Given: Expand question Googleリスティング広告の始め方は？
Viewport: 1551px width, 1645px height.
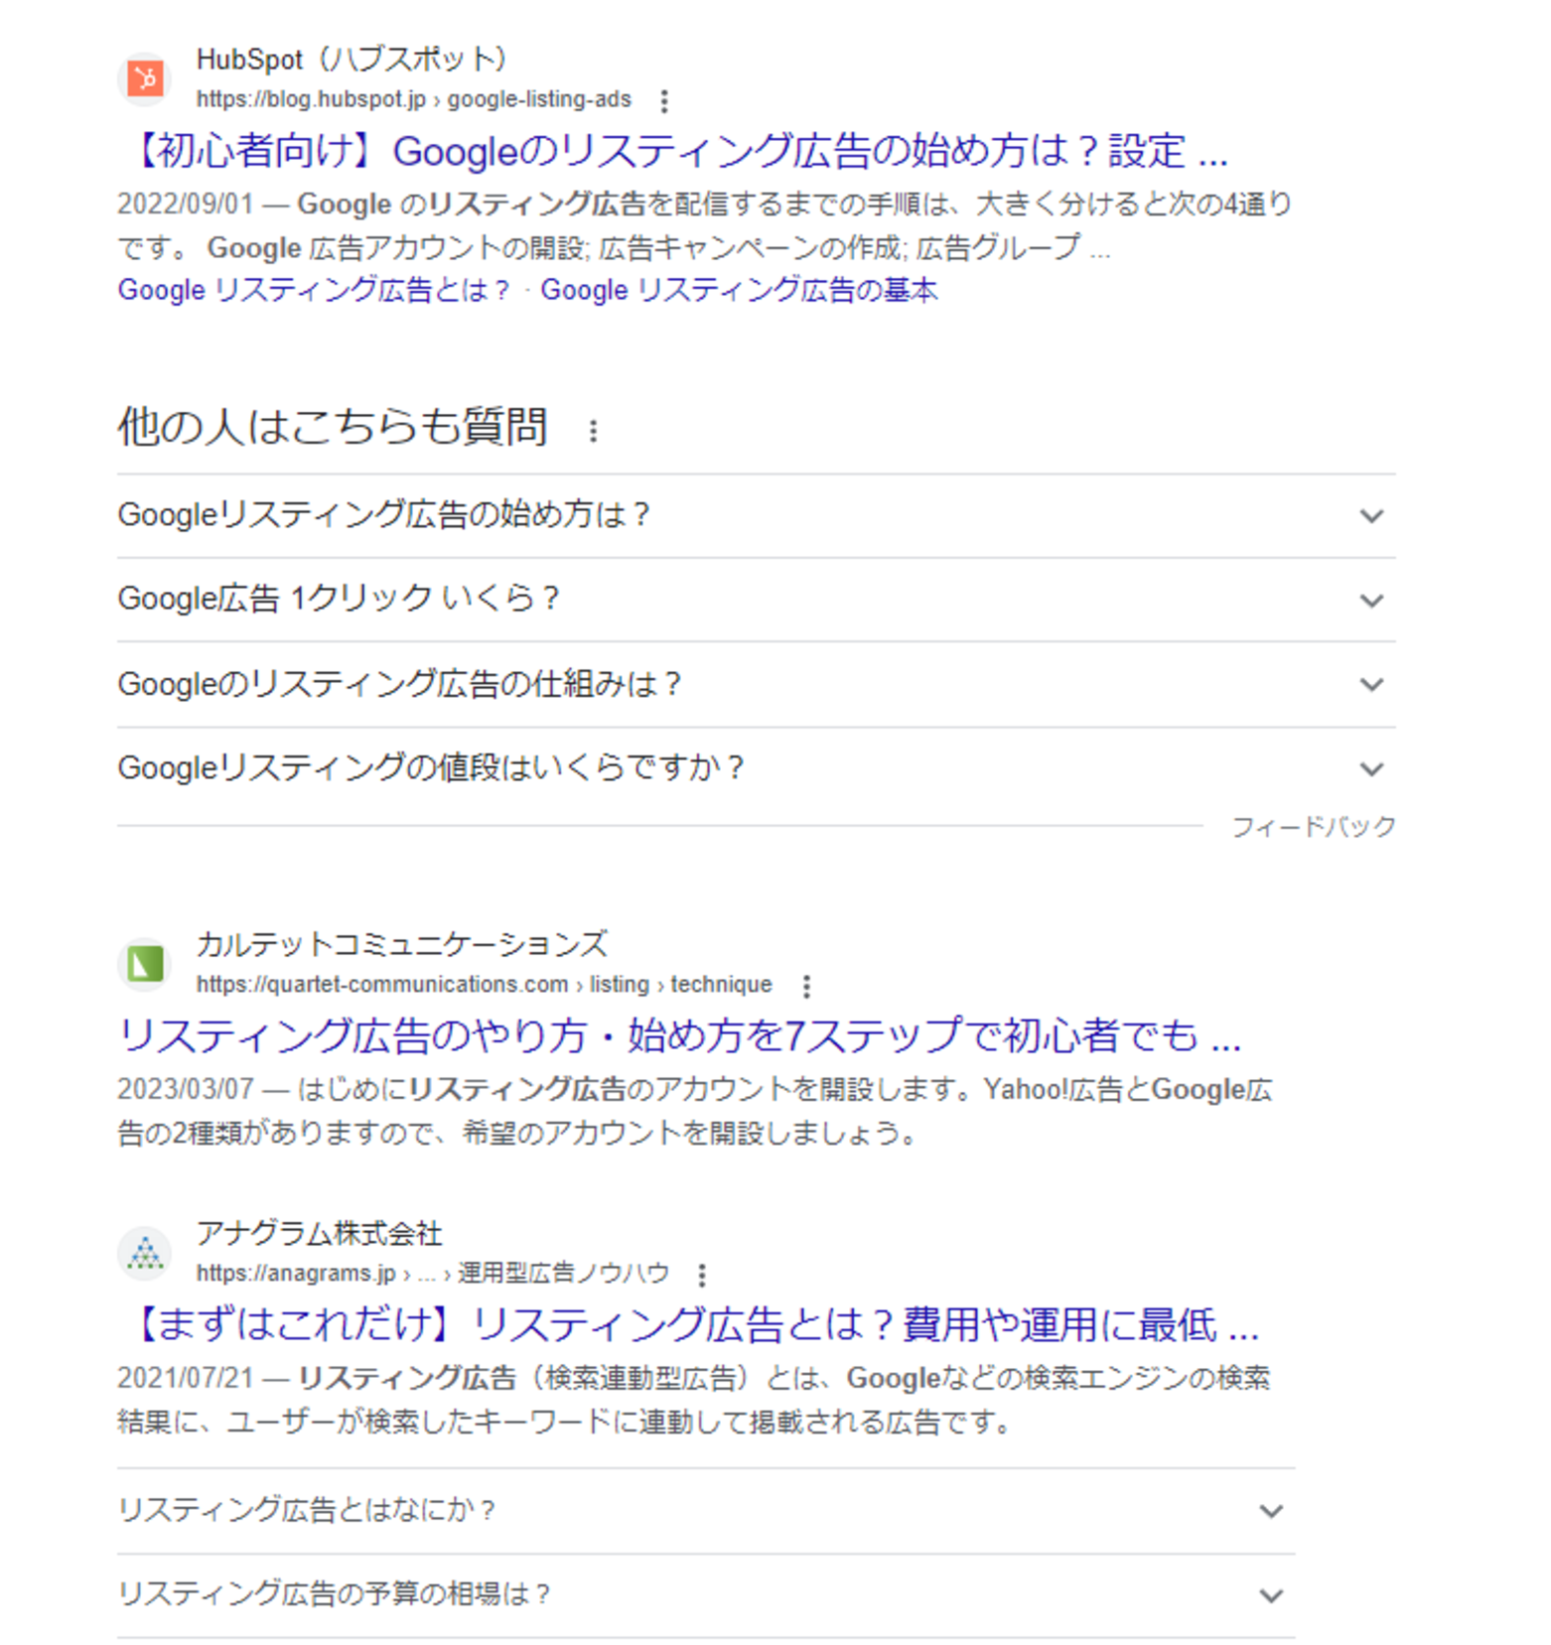Looking at the screenshot, I should (1370, 516).
